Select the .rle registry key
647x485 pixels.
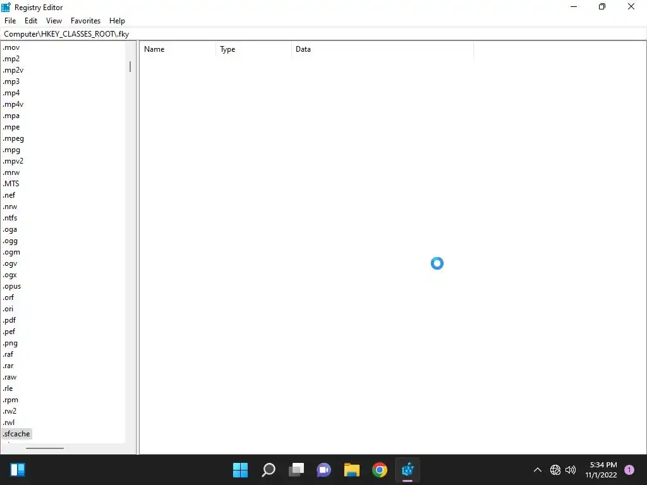pos(8,388)
